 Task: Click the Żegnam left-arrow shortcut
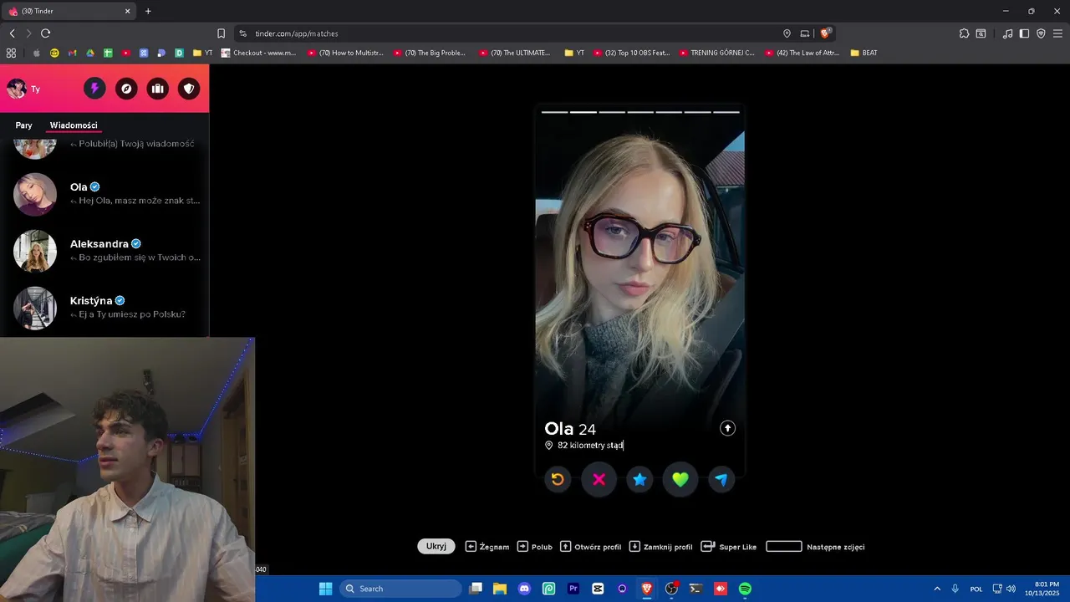[487, 547]
